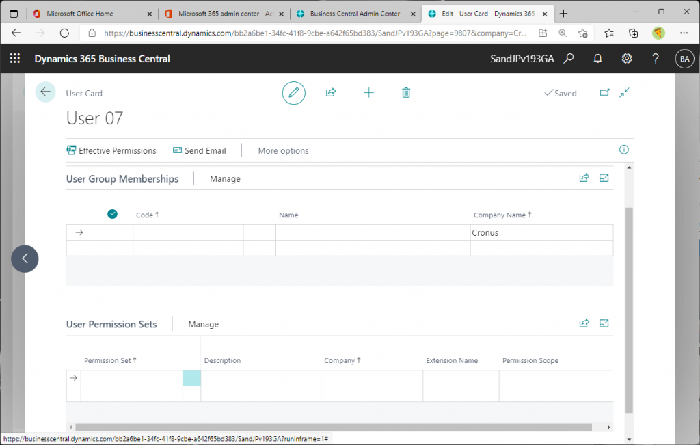
Task: Sort by Name column in group memberships
Action: click(288, 215)
